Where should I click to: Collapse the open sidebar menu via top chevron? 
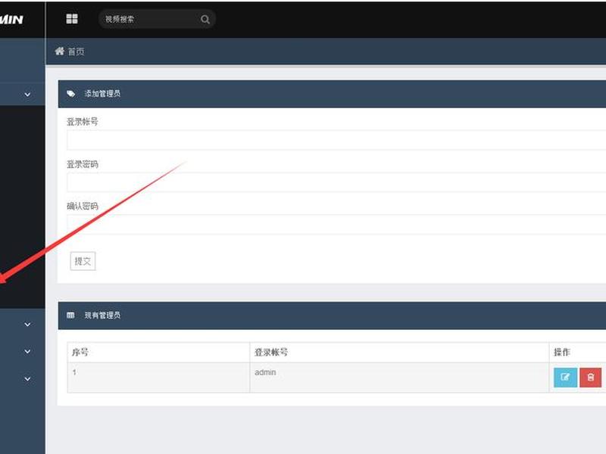pyautogui.click(x=27, y=94)
